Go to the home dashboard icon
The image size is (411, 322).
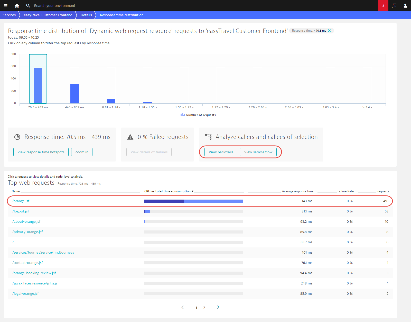click(17, 6)
